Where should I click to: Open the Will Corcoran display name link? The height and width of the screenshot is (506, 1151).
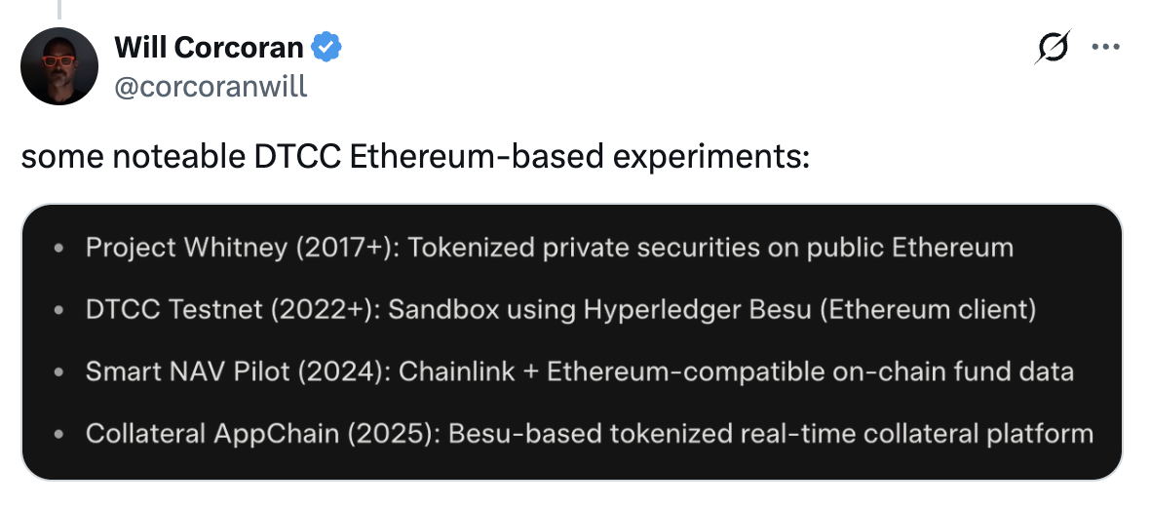click(x=209, y=46)
